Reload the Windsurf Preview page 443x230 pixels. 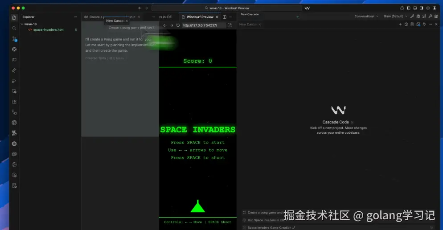pos(178,25)
